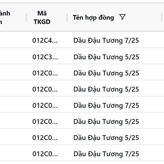Choose 012C0... code in the last row
Viewport: 164px width, 164px height.
point(45,154)
